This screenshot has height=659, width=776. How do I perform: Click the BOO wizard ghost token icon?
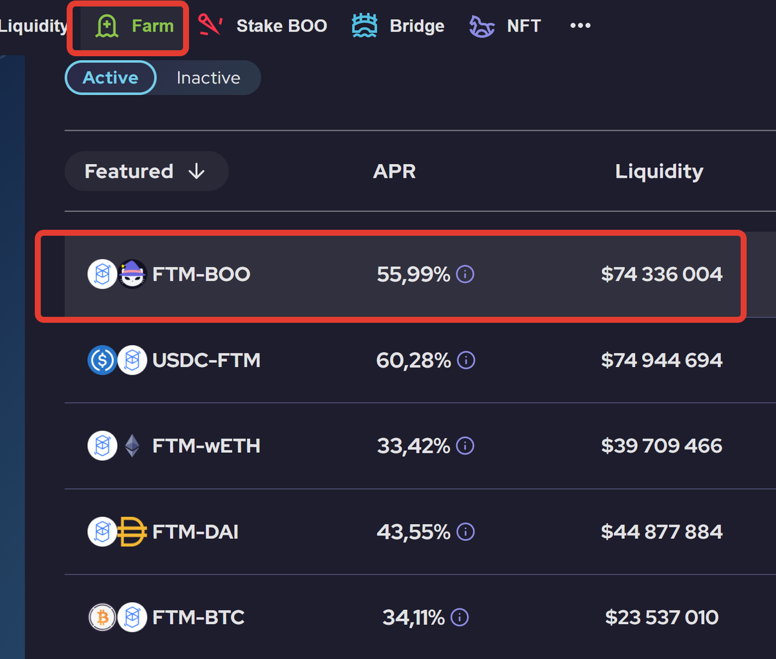(133, 274)
